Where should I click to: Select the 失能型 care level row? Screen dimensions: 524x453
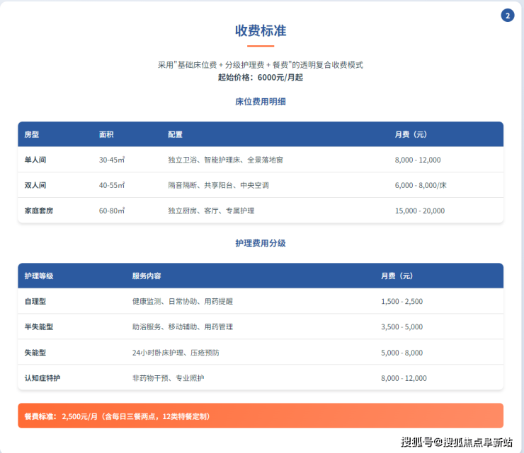(35, 352)
